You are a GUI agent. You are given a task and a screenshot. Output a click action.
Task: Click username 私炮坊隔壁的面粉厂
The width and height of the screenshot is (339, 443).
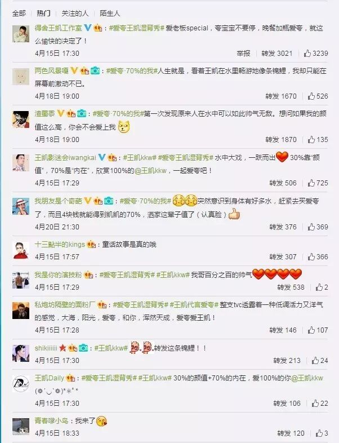[65, 304]
